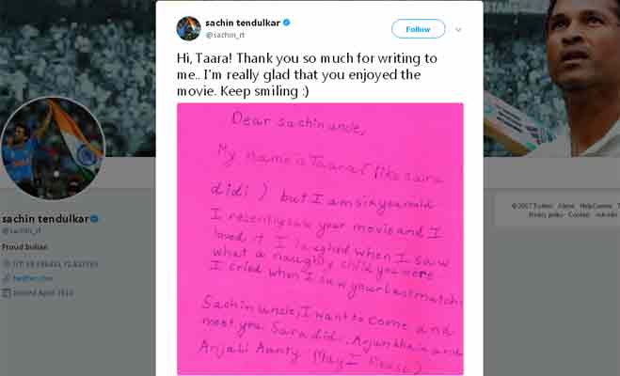Click the verified badge in tweet header
This screenshot has height=376, width=620.
(286, 23)
